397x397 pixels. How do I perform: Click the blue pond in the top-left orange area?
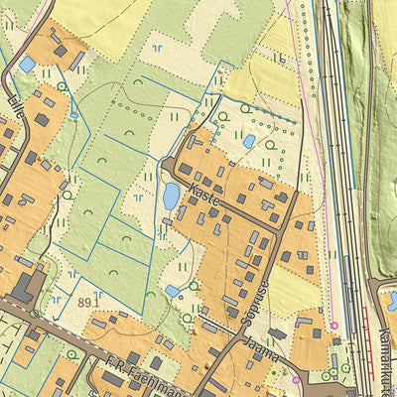27,65
